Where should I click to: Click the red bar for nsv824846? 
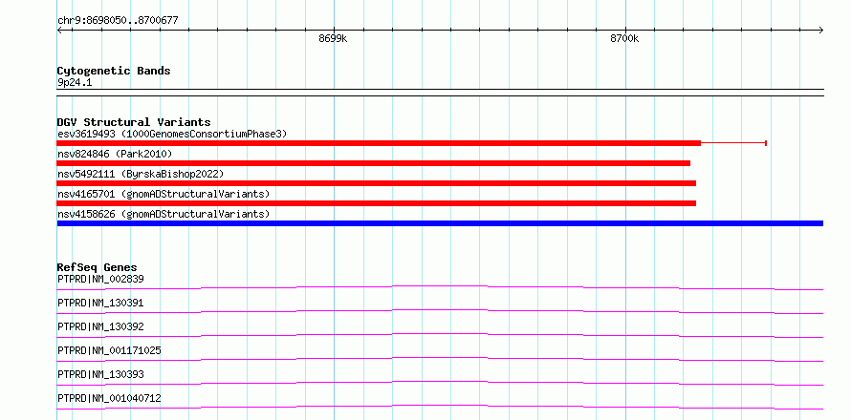coord(374,163)
